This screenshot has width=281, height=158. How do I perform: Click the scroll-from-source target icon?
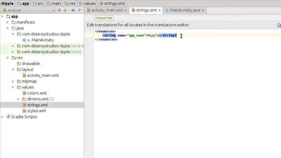click(59, 10)
